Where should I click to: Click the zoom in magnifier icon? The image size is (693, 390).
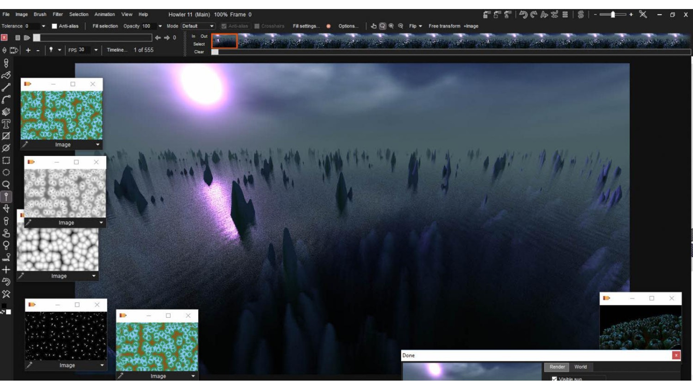pyautogui.click(x=391, y=26)
